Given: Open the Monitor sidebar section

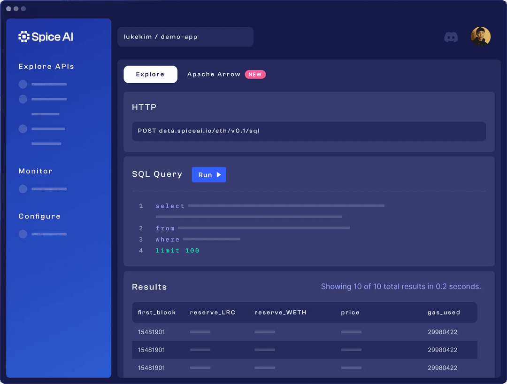Looking at the screenshot, I should point(35,171).
